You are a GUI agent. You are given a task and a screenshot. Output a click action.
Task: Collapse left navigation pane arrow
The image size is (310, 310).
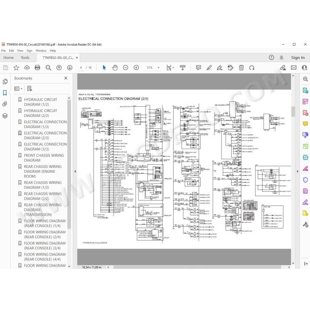click(75, 171)
